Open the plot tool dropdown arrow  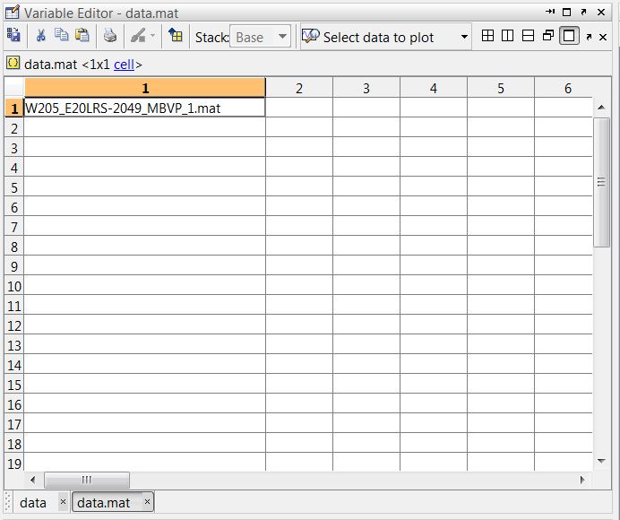(x=152, y=36)
